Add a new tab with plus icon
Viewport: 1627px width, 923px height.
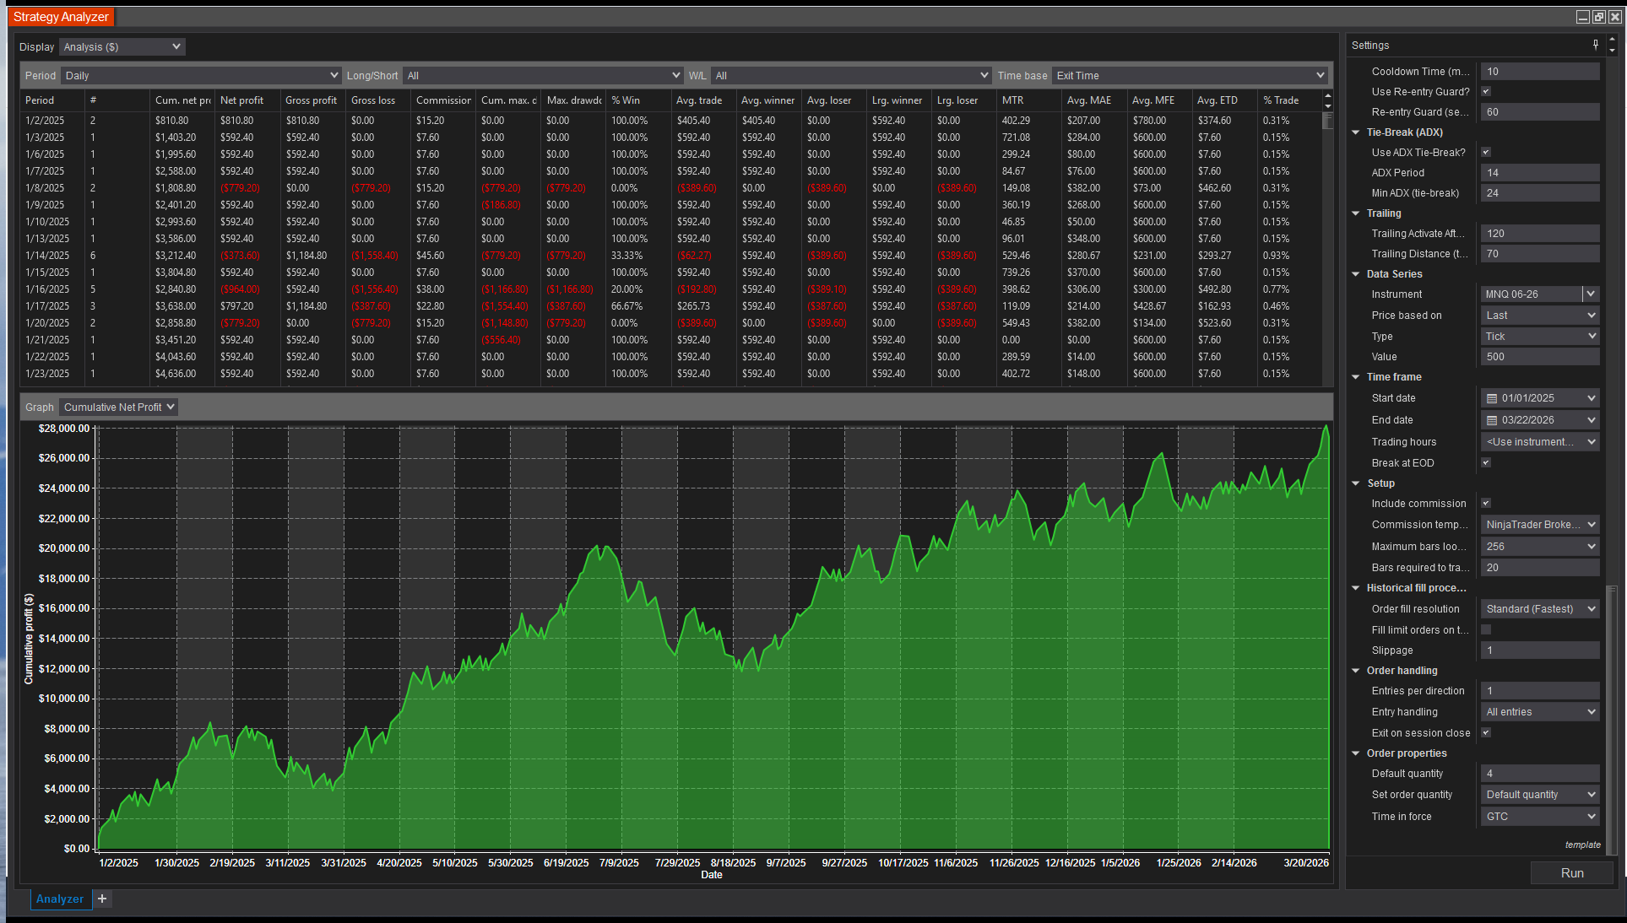tap(102, 899)
